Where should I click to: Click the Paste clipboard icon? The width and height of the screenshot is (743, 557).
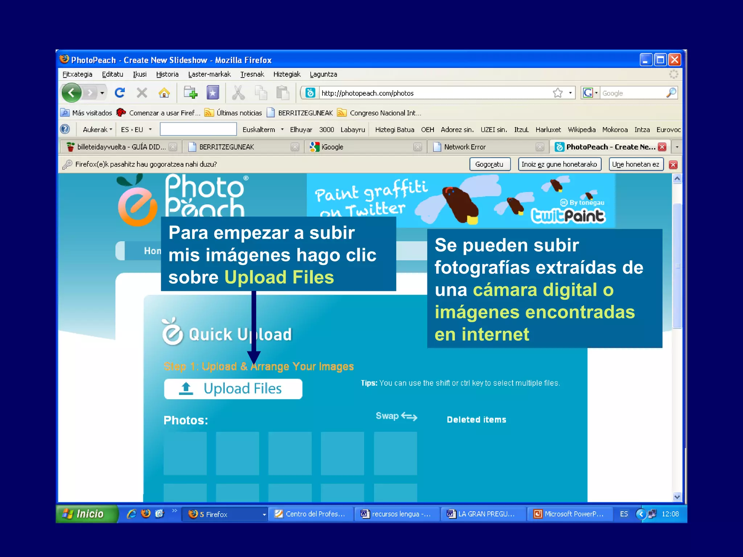[283, 93]
